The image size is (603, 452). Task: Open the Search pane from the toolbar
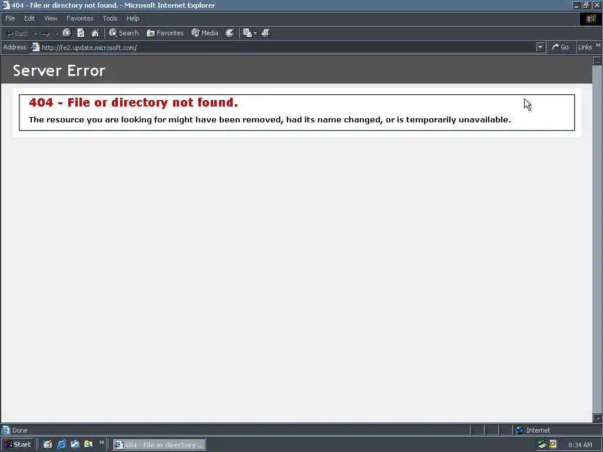124,33
